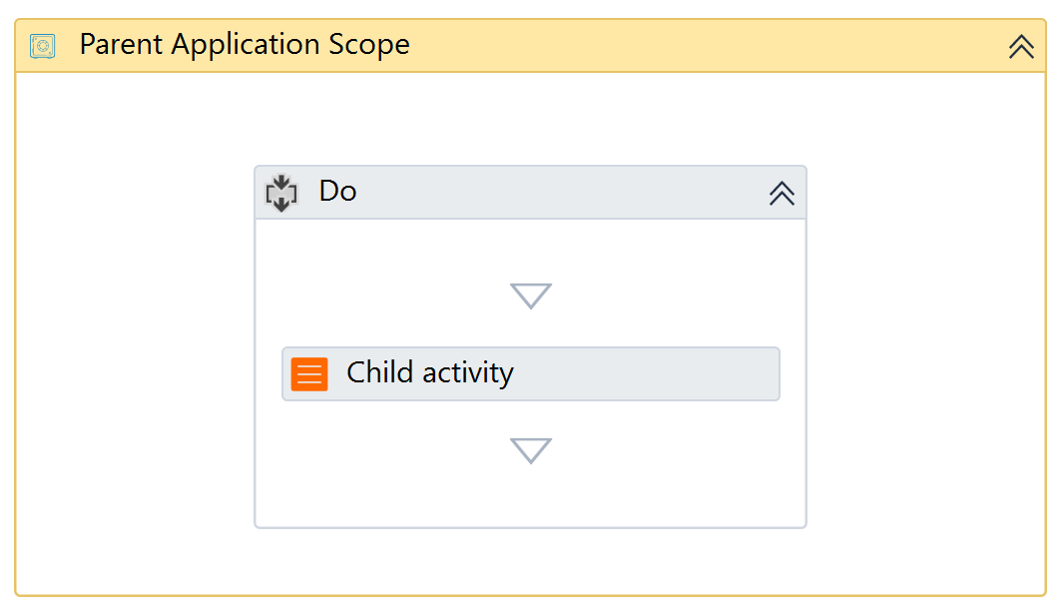This screenshot has height=613, width=1064.
Task: Click the upper drop-target triangle above Child activity
Action: pos(530,296)
